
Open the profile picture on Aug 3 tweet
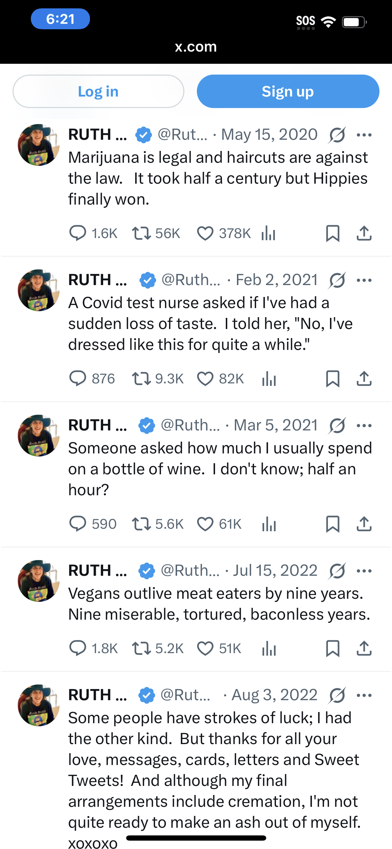[x=39, y=705]
